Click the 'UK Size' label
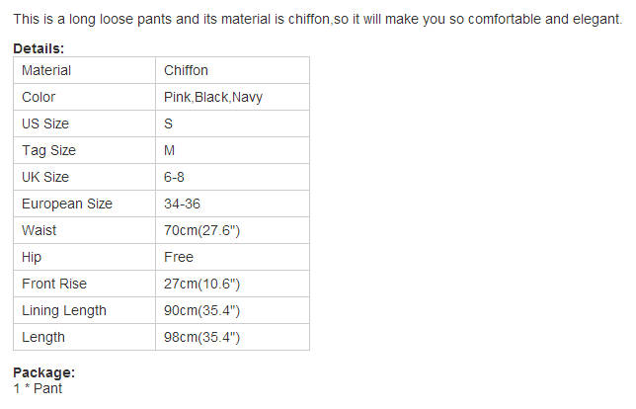The width and height of the screenshot is (636, 409). (x=45, y=177)
